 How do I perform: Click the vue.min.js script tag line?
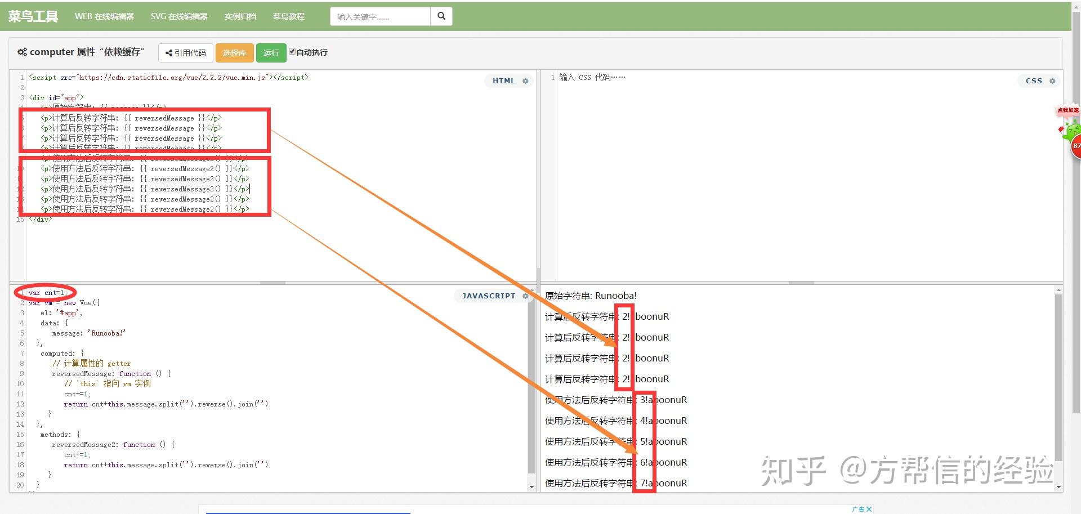pyautogui.click(x=168, y=77)
